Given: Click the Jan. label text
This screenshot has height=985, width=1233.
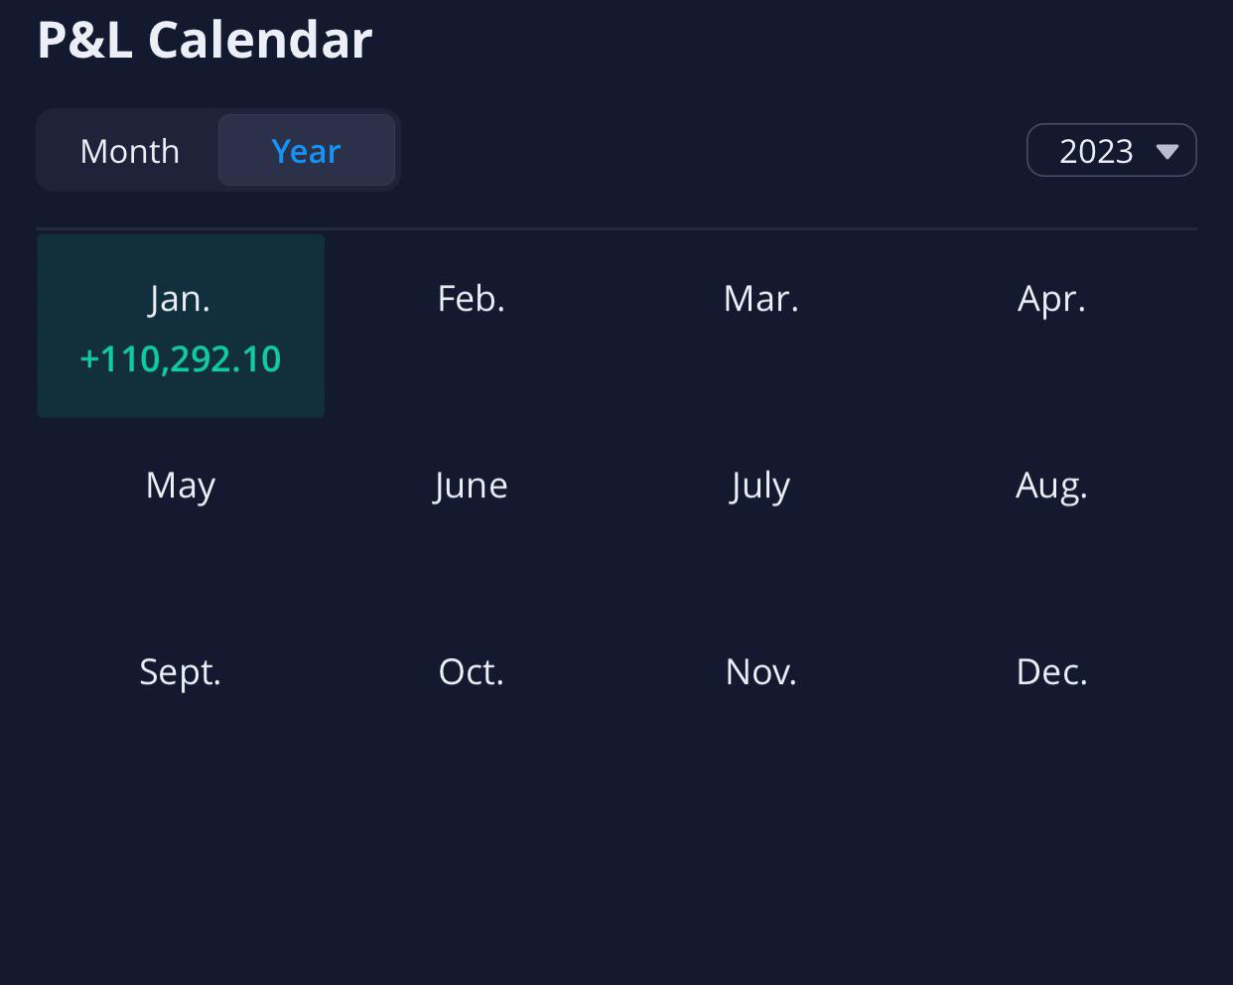Looking at the screenshot, I should pyautogui.click(x=181, y=299).
